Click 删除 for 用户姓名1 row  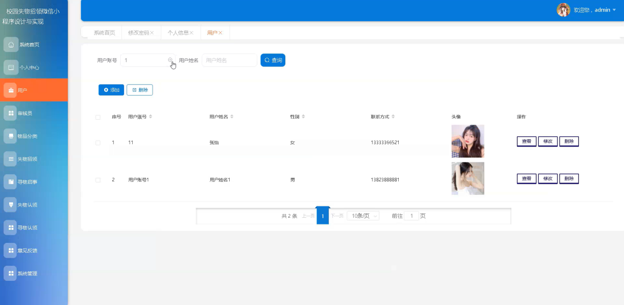coord(569,179)
